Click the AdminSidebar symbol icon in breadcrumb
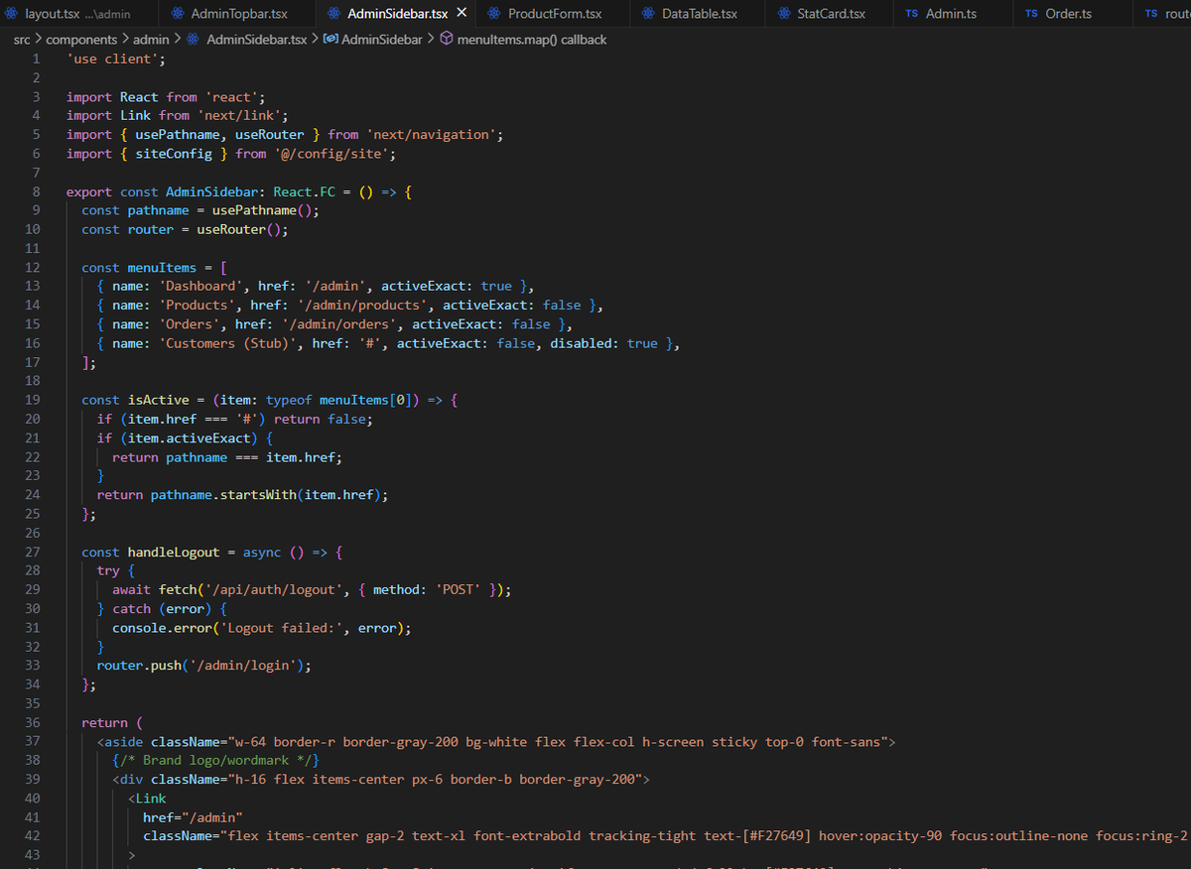This screenshot has height=869, width=1191. click(331, 40)
